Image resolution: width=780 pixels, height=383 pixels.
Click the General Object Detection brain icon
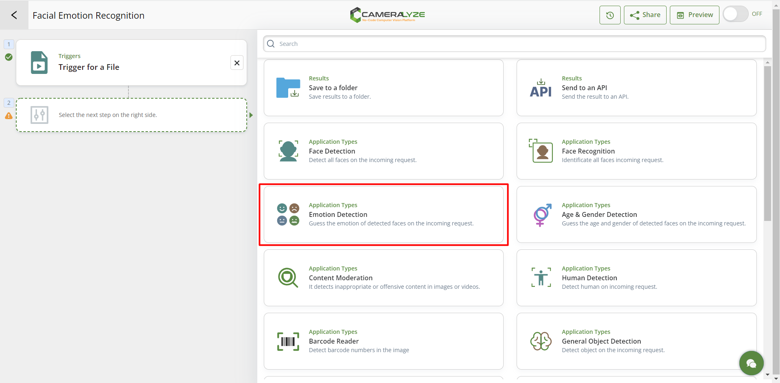click(541, 341)
